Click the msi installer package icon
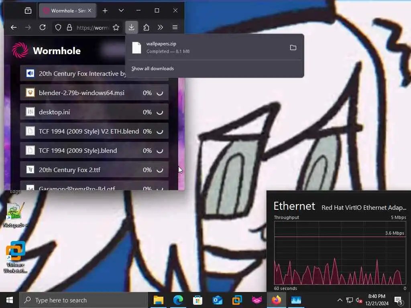The height and width of the screenshot is (308, 411). pyautogui.click(x=30, y=93)
